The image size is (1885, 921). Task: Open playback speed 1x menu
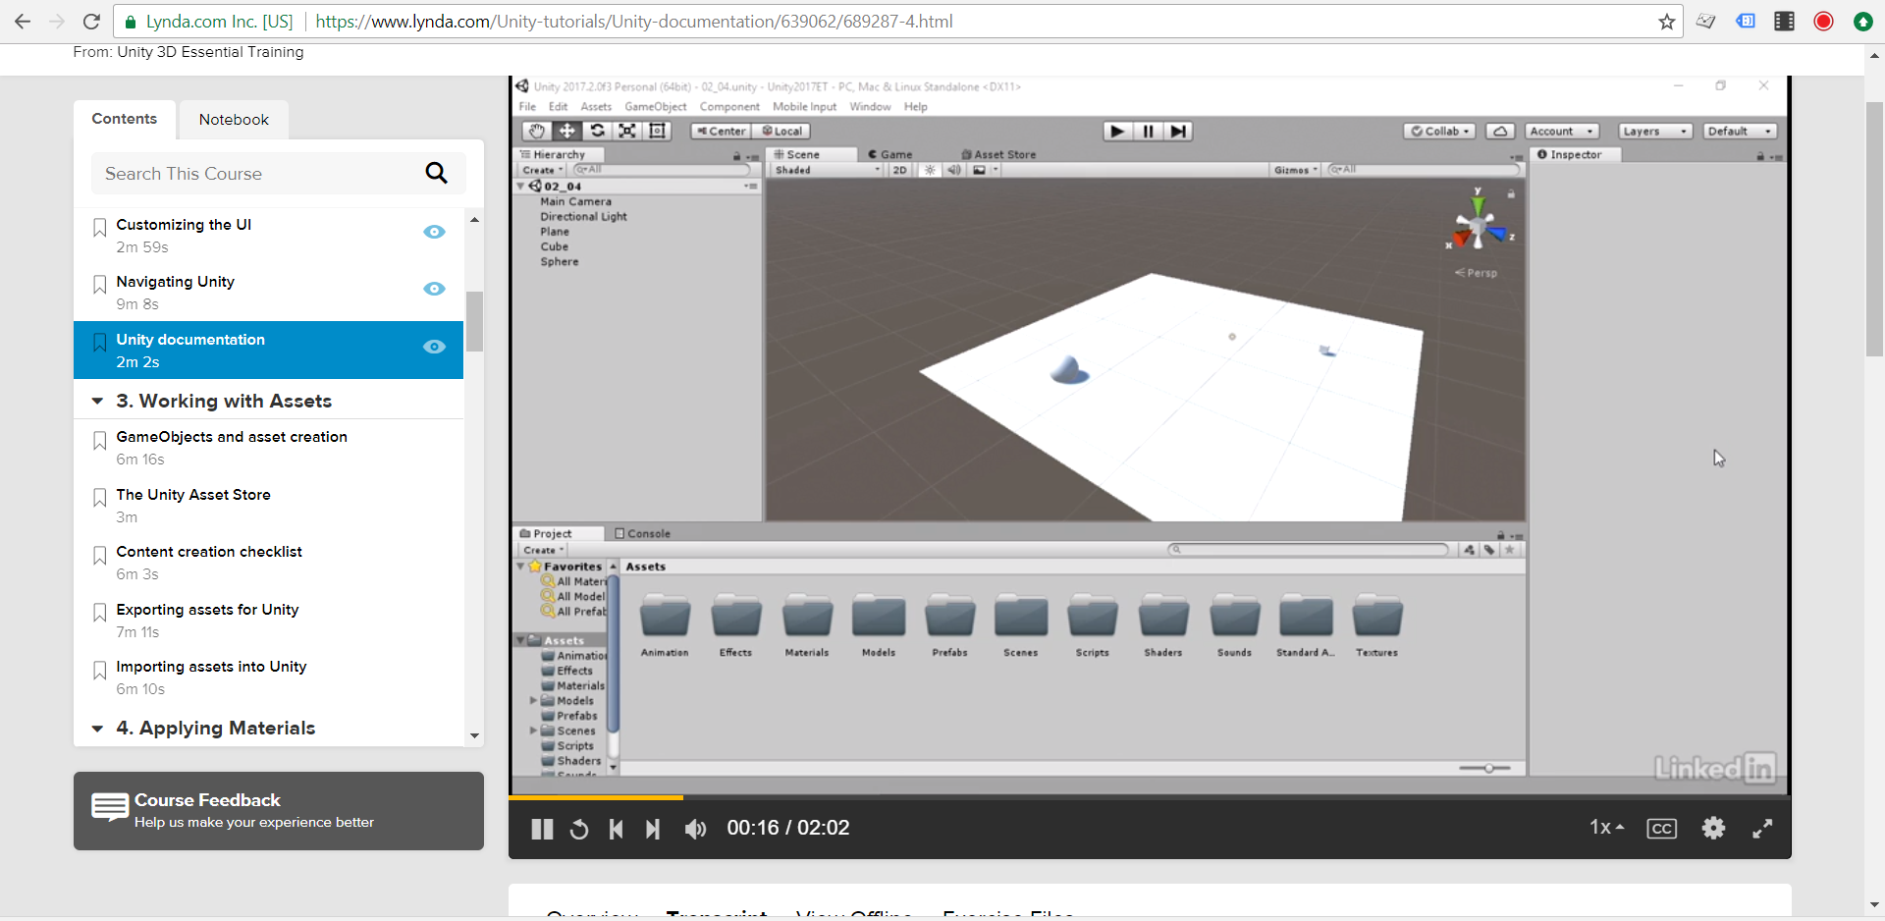click(1606, 828)
